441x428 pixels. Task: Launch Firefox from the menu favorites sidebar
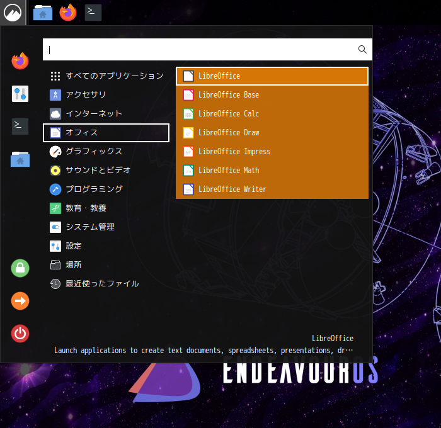coord(20,60)
